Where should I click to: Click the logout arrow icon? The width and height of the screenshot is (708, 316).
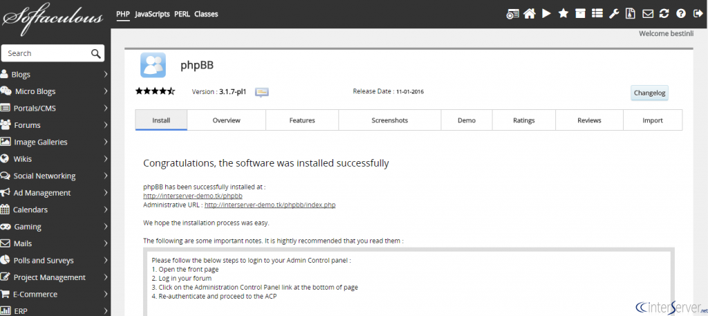(x=697, y=14)
